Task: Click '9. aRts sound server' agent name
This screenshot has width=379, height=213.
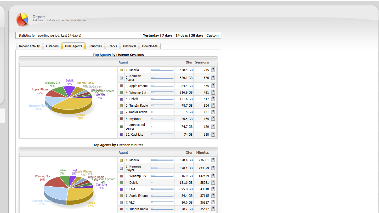Action: [135, 126]
